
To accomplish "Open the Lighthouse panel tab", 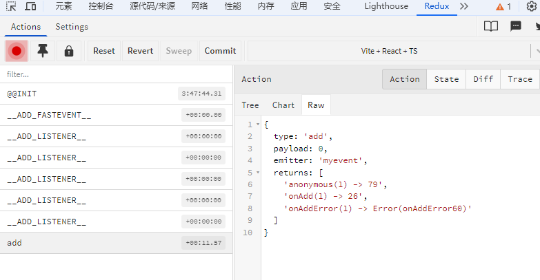I will click(386, 6).
